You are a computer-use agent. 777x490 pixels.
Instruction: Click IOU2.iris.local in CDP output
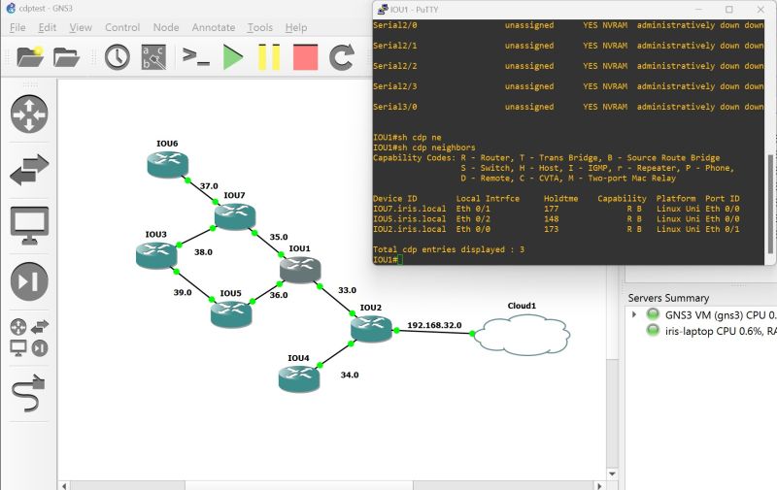[x=409, y=229]
